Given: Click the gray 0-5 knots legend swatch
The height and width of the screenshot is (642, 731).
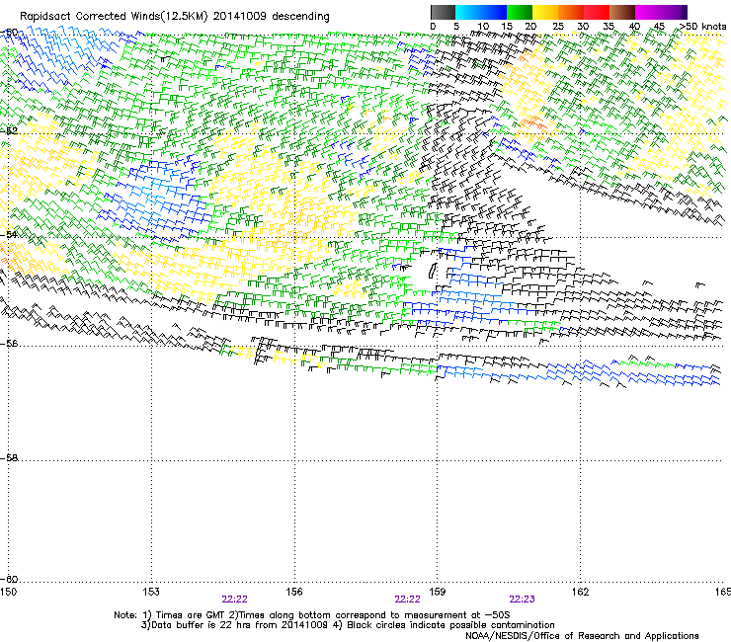Looking at the screenshot, I should click(443, 12).
